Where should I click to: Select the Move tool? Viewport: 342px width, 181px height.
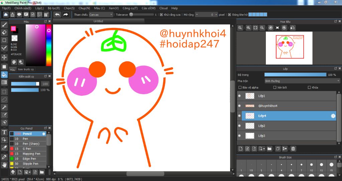point(4,57)
